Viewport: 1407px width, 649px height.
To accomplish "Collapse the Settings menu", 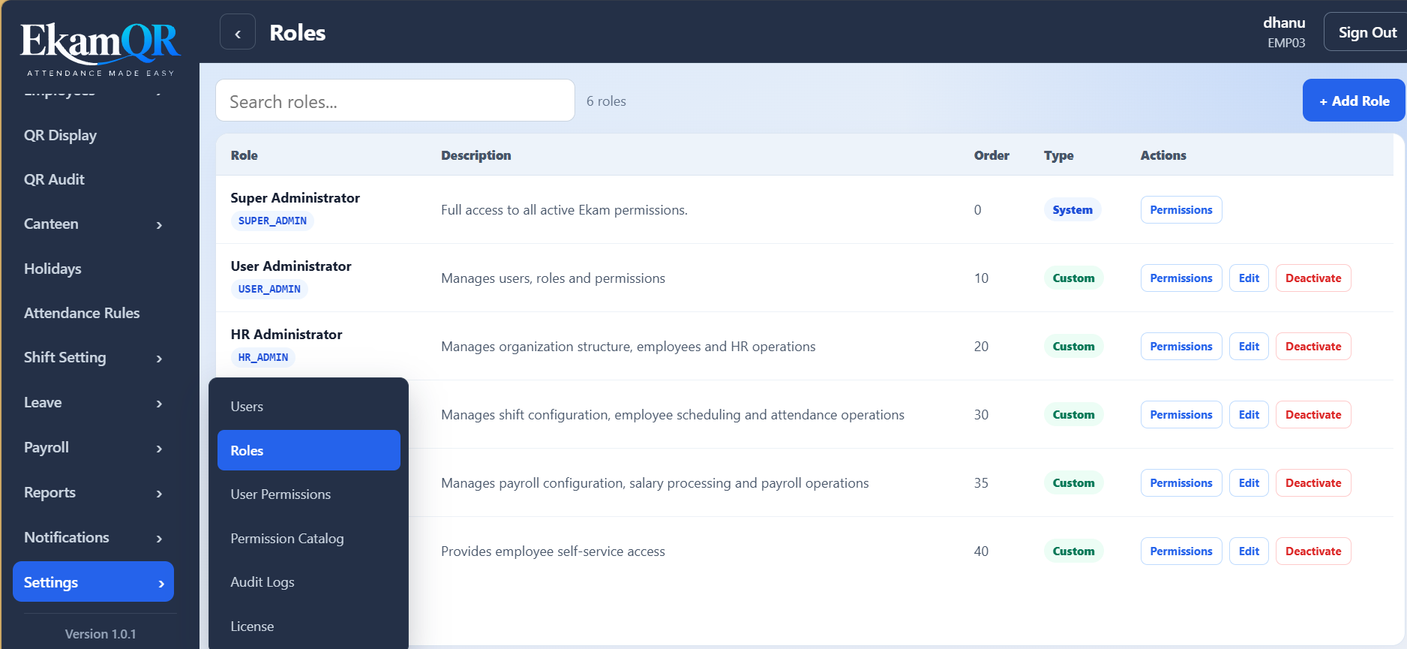I will coord(93,581).
